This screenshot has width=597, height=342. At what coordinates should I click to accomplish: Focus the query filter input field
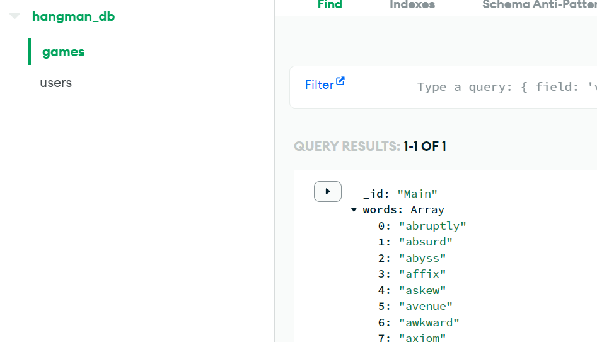coord(507,87)
